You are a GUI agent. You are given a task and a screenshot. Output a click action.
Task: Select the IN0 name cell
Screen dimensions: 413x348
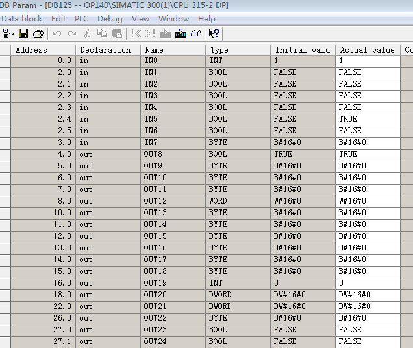point(173,60)
